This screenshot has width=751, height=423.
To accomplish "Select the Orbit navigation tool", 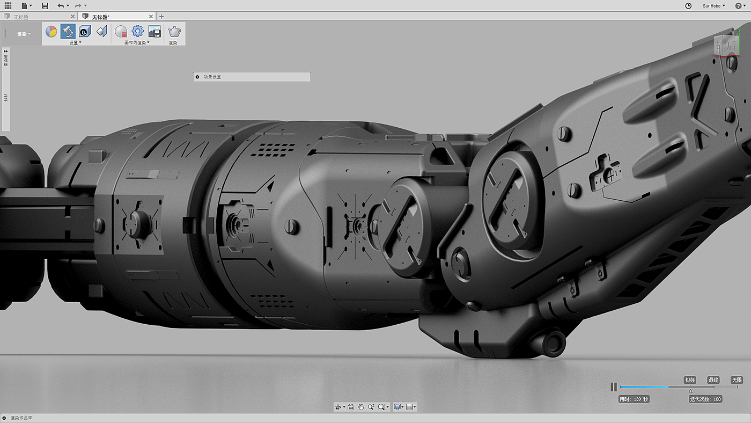I will point(338,407).
